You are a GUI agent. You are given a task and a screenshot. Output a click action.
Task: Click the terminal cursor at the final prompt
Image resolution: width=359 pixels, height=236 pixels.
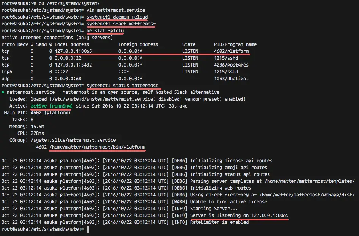(x=88, y=229)
